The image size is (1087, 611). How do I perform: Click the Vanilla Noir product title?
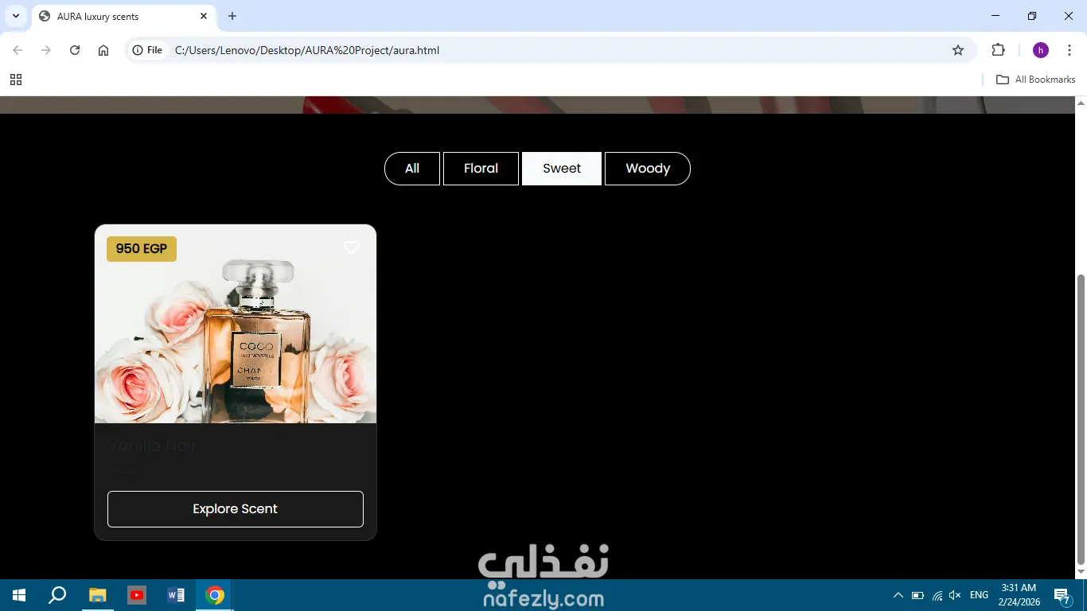[152, 446]
